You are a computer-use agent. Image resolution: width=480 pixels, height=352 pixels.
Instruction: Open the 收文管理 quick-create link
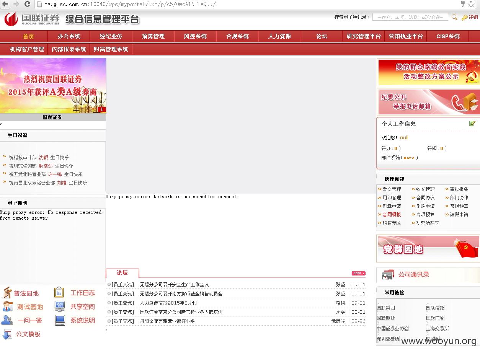point(425,189)
